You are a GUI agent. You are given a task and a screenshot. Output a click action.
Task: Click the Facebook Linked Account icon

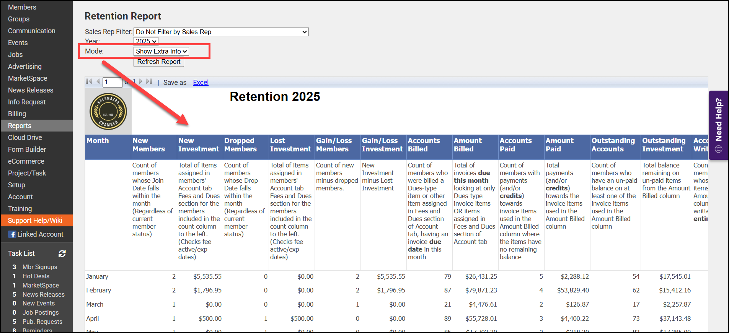pyautogui.click(x=12, y=234)
